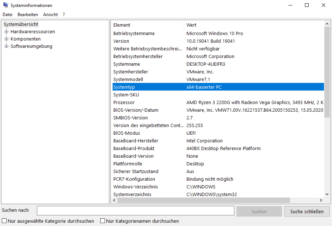The height and width of the screenshot is (226, 332).
Task: Open the Bearbeiten menu
Action: 28,15
